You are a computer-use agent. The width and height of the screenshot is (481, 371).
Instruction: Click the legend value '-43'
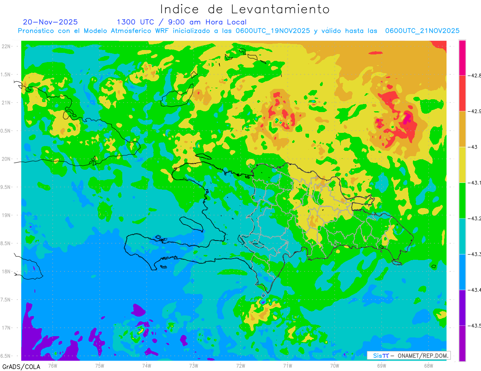pyautogui.click(x=473, y=147)
